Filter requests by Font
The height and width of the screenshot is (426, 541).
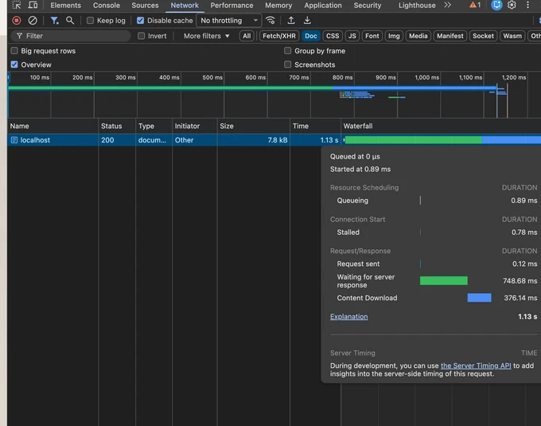(372, 36)
